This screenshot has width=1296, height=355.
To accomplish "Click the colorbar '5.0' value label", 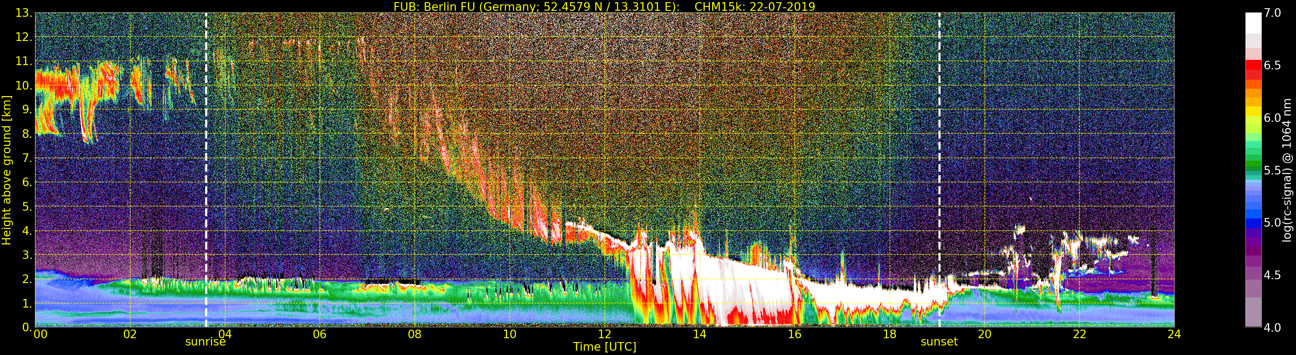I will click(x=1272, y=222).
